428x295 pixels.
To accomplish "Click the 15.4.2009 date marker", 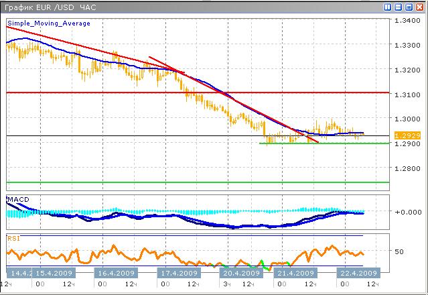I will pyautogui.click(x=55, y=274).
